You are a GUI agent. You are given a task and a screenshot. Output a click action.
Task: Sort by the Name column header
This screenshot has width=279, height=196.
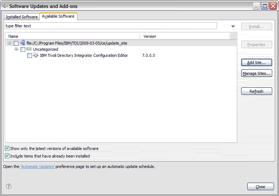(73, 36)
